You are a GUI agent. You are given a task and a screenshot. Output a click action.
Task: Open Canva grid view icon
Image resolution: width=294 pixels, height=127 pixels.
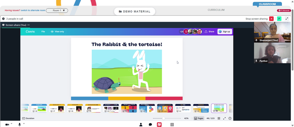click(219, 118)
